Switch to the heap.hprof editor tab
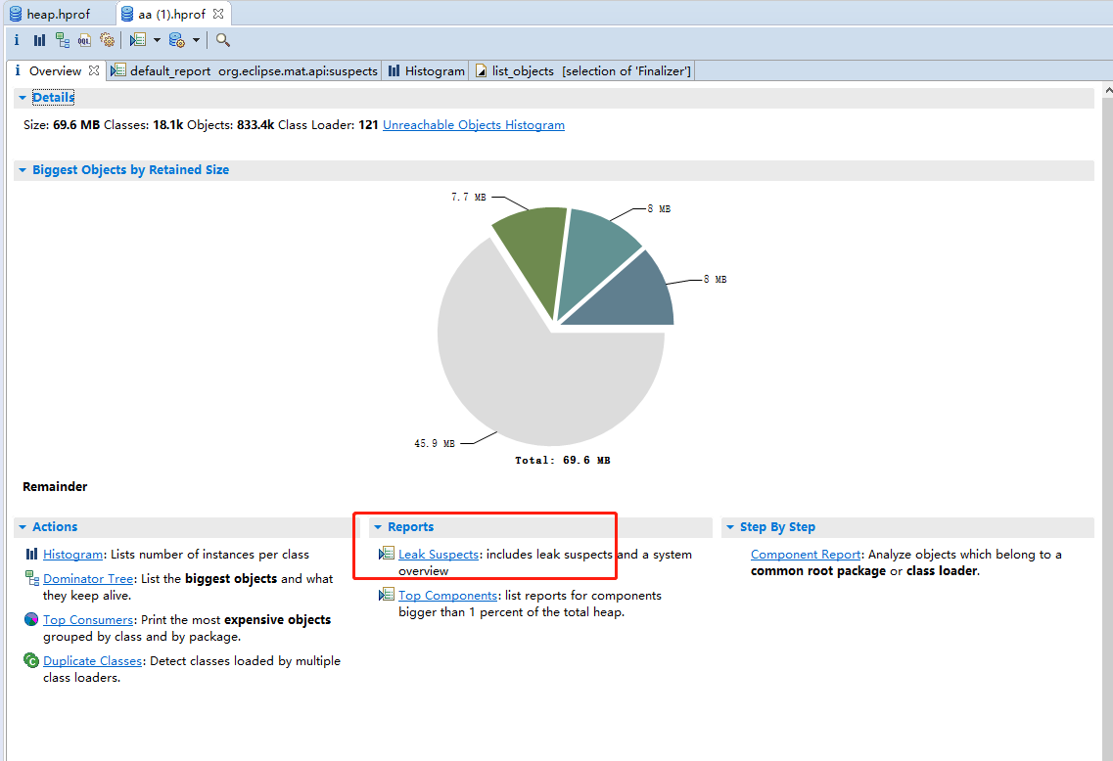 [x=58, y=14]
